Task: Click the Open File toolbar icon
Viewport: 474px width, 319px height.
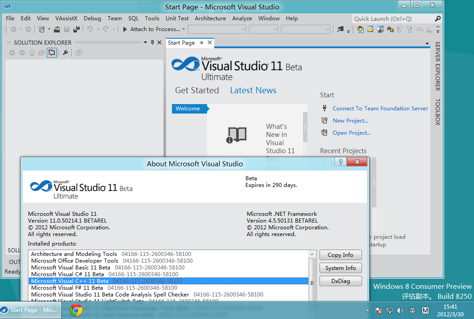Action: click(x=57, y=29)
